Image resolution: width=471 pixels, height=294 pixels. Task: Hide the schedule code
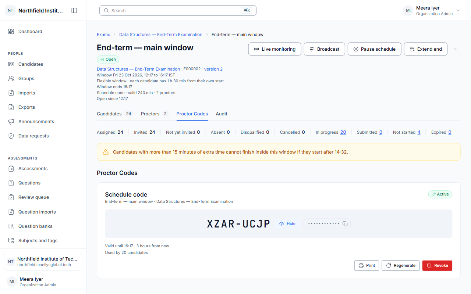(x=287, y=224)
